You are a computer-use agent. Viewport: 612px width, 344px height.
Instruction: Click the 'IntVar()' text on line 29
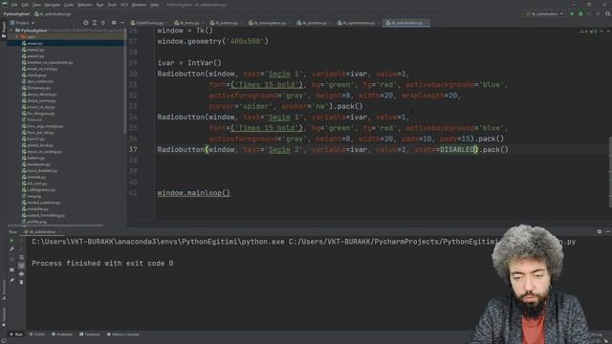[x=204, y=63]
